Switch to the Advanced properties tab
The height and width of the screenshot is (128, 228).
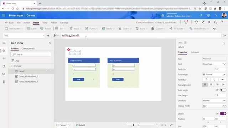click(195, 52)
